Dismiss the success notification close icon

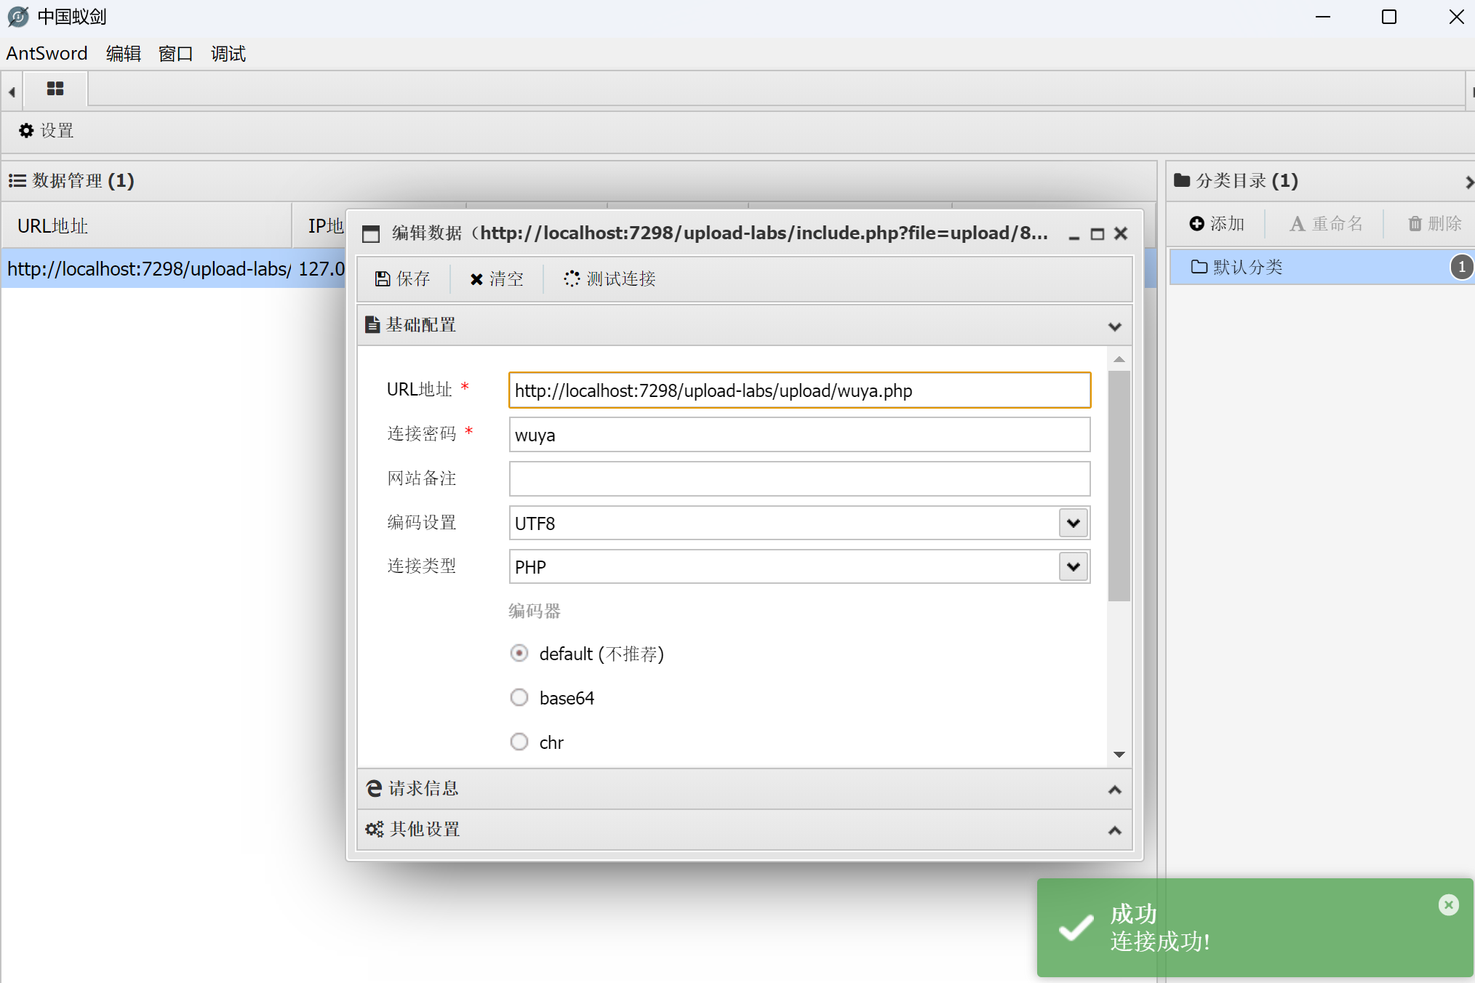pyautogui.click(x=1448, y=904)
